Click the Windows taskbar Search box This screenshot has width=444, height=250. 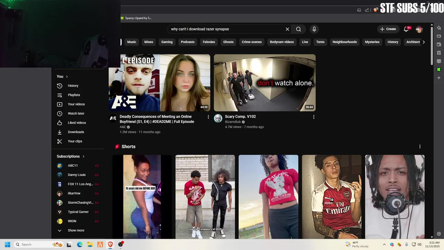(39, 244)
